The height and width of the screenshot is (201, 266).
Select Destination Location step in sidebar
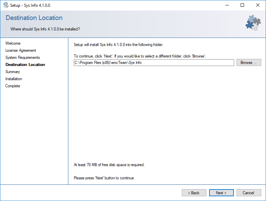(25, 65)
